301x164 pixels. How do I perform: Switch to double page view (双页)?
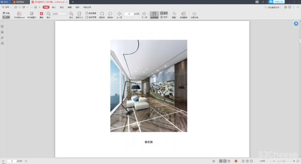pos(164,17)
